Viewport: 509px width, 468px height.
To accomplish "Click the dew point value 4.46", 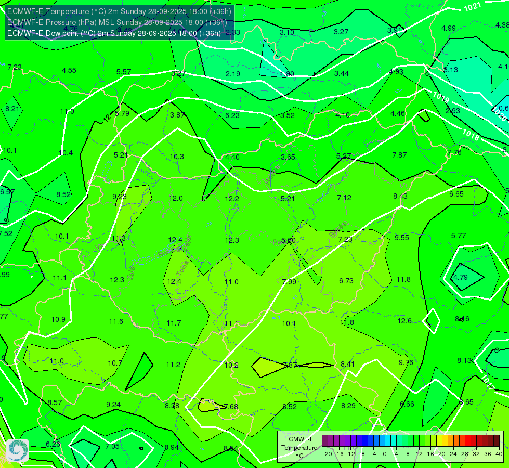I will 398,113.
